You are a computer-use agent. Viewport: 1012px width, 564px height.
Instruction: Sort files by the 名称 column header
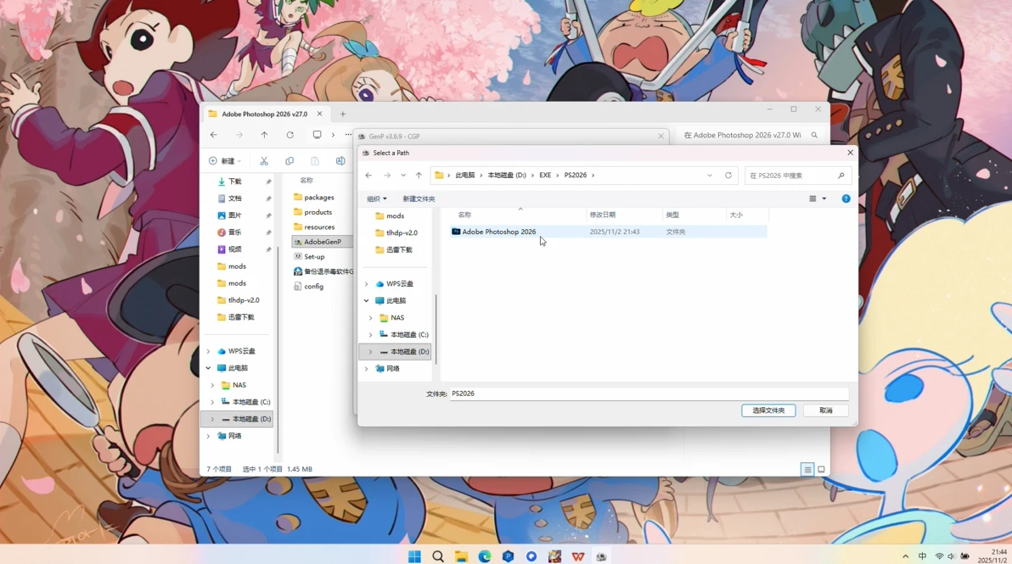click(464, 215)
